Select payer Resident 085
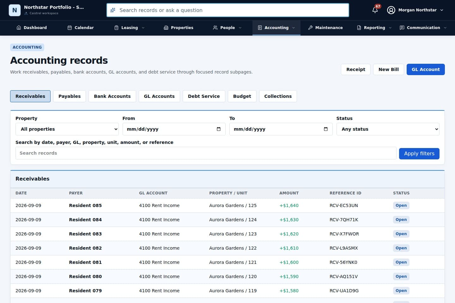The width and height of the screenshot is (455, 303). point(85,205)
